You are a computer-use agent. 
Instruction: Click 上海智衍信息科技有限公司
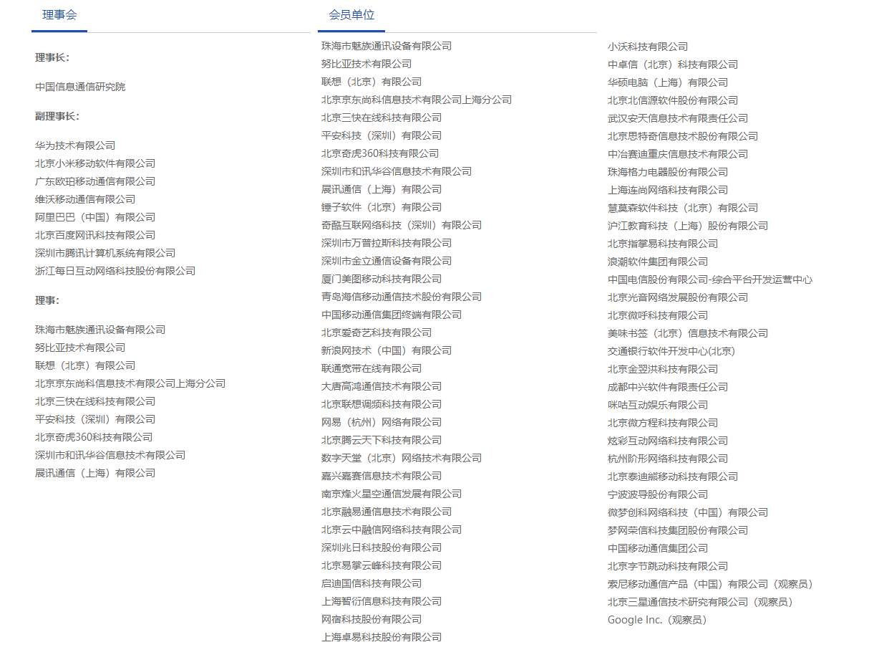coord(382,601)
